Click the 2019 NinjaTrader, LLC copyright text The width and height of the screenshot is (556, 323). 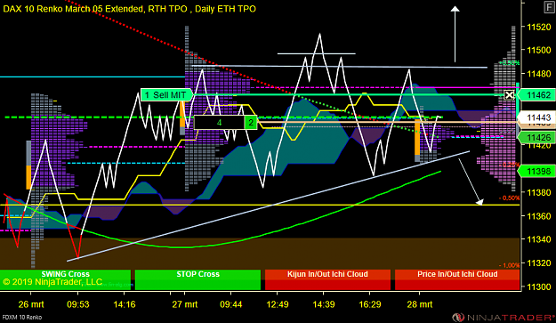(52, 282)
